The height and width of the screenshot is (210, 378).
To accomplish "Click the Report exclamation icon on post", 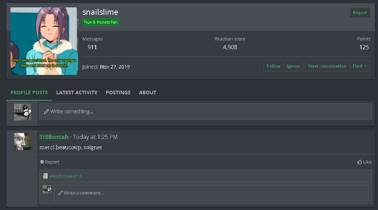I will 42,162.
